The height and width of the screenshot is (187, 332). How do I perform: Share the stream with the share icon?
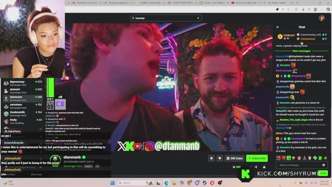[x=256, y=167]
